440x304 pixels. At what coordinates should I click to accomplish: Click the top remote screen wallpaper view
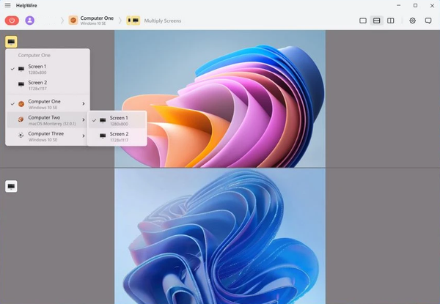click(x=220, y=99)
